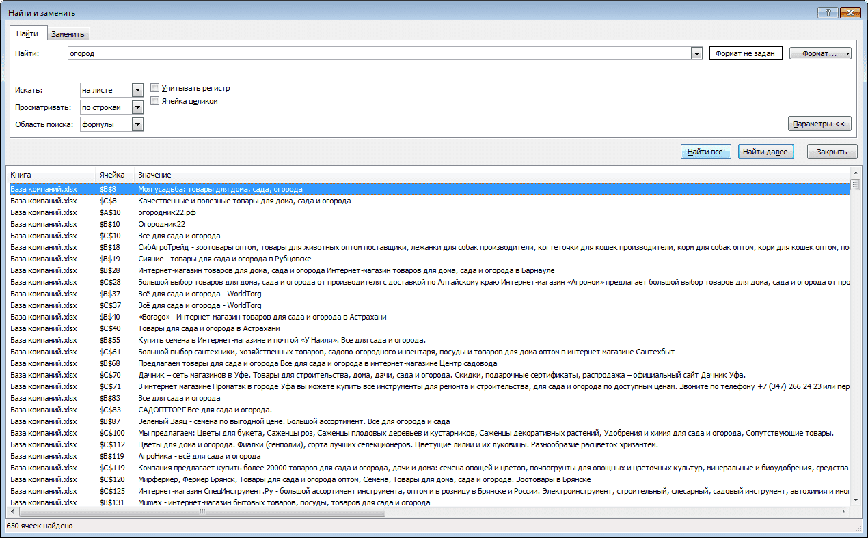Open the search text history dropdown arrow
Viewport: 868px width, 538px height.
click(x=696, y=54)
